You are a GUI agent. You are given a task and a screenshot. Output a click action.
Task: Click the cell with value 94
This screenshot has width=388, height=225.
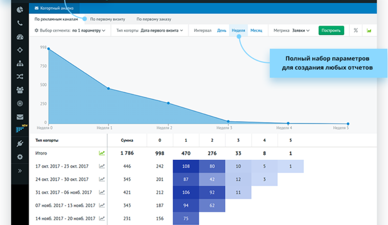[x=186, y=205]
